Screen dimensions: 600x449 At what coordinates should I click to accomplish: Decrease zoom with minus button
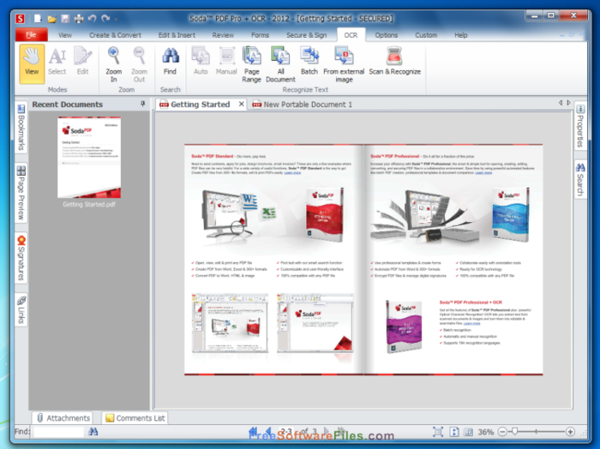click(502, 432)
